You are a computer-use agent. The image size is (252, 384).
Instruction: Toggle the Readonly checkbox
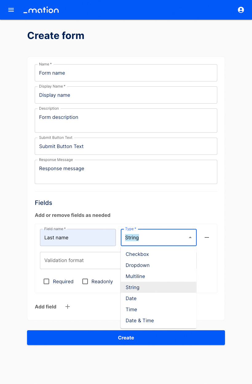click(x=85, y=281)
